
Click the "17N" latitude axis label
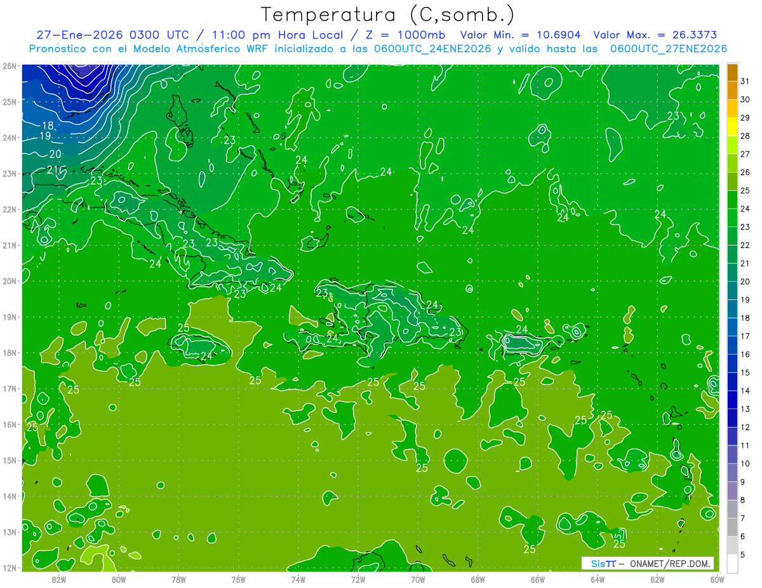click(x=10, y=388)
